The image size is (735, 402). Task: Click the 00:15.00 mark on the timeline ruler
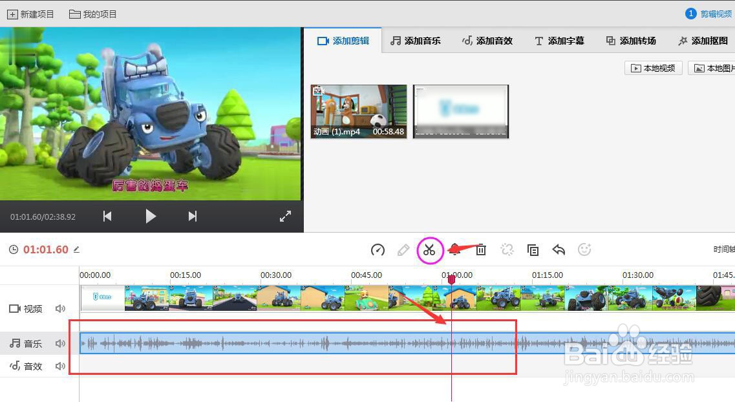coord(185,275)
